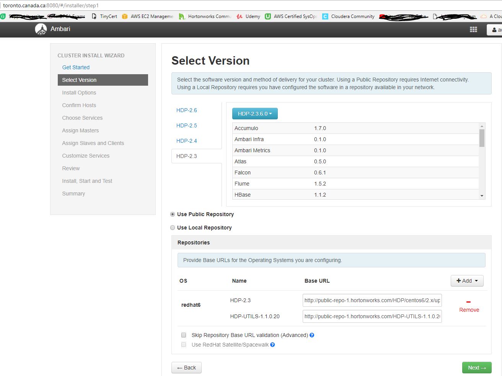Screen dimensions: 502x376
Task: Check Use RedHat Satellite/Spacewalk
Action: pyautogui.click(x=184, y=344)
